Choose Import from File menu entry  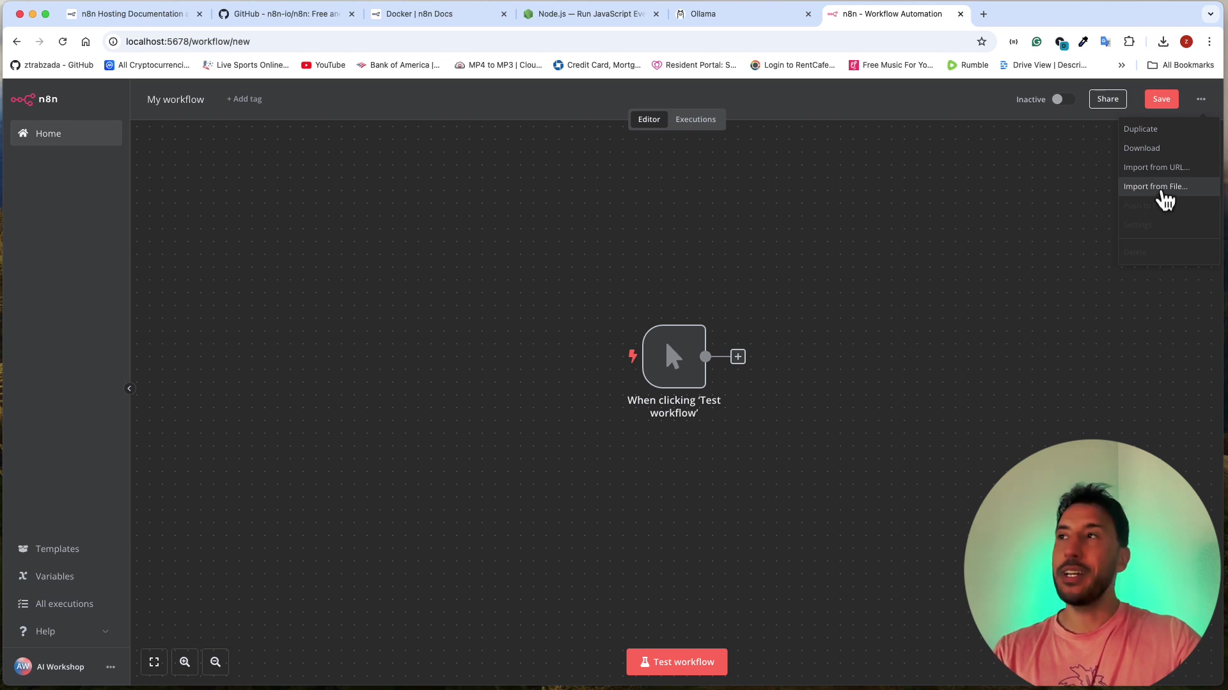tap(1155, 187)
